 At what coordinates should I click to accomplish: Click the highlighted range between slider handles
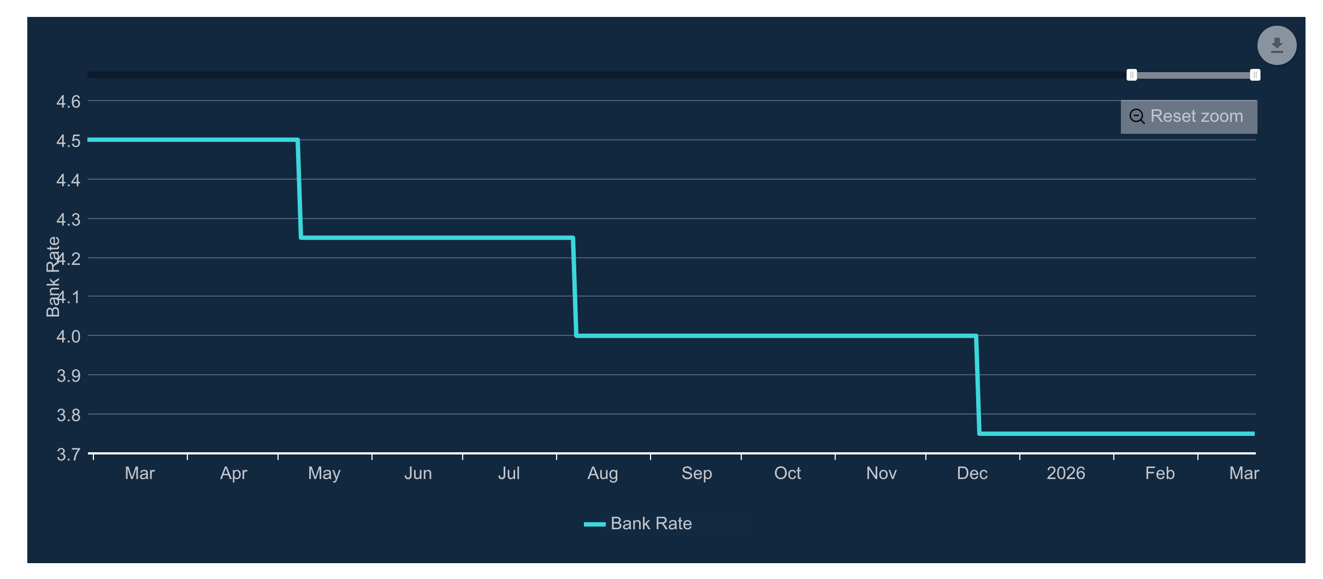point(1194,75)
